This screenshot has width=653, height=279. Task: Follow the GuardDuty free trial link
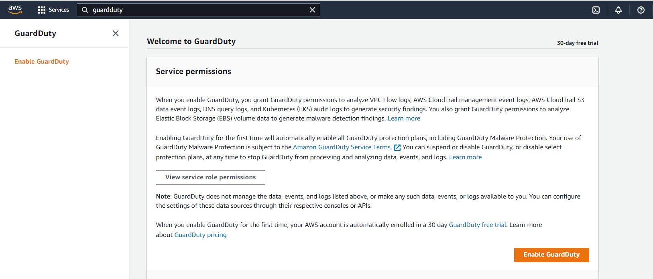point(477,225)
